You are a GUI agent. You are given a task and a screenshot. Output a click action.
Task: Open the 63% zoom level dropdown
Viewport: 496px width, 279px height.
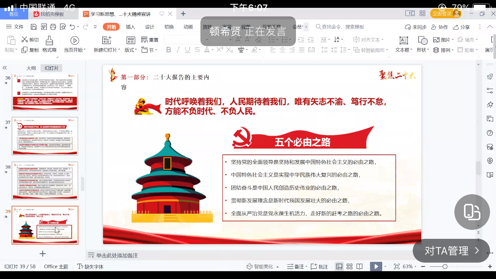tap(410, 266)
